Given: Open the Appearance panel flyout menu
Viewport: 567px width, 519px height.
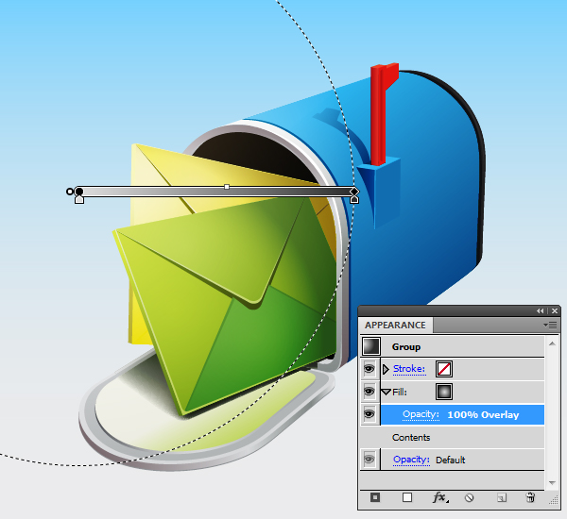Looking at the screenshot, I should coord(552,325).
